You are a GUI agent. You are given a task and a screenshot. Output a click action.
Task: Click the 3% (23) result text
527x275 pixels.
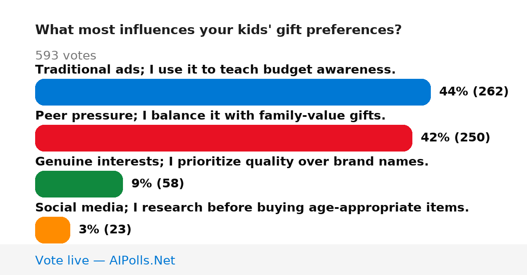coord(105,230)
